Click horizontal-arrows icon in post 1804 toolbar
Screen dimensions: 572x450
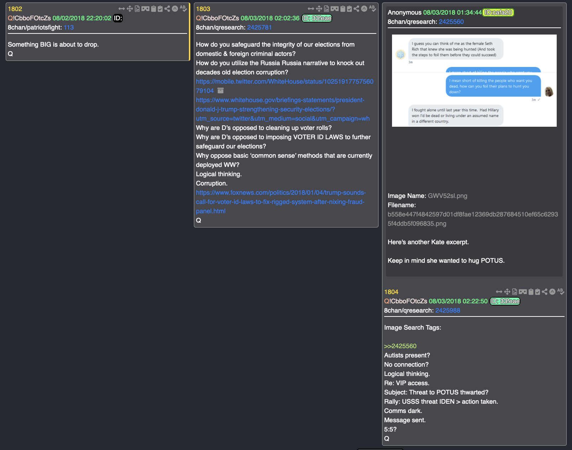(499, 292)
